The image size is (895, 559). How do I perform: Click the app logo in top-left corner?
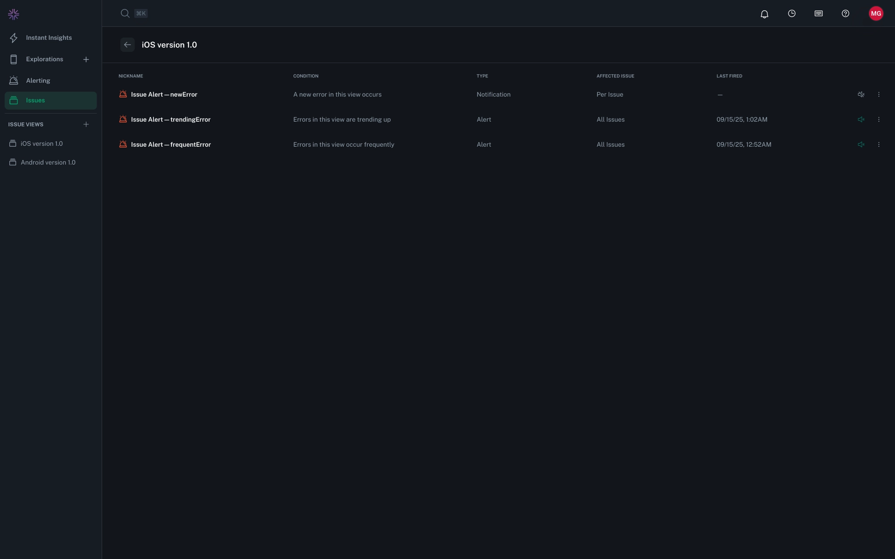[x=13, y=14]
